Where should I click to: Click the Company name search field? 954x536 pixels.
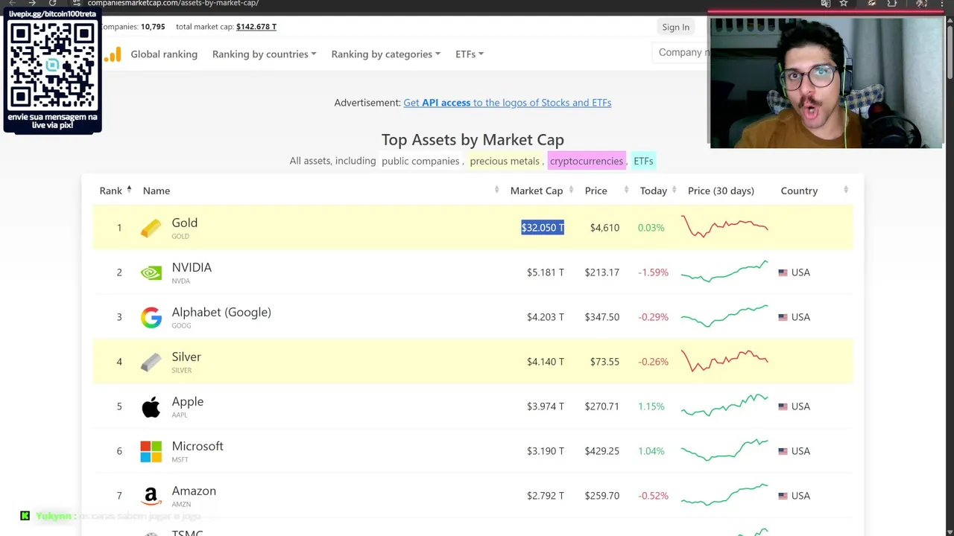(x=681, y=53)
